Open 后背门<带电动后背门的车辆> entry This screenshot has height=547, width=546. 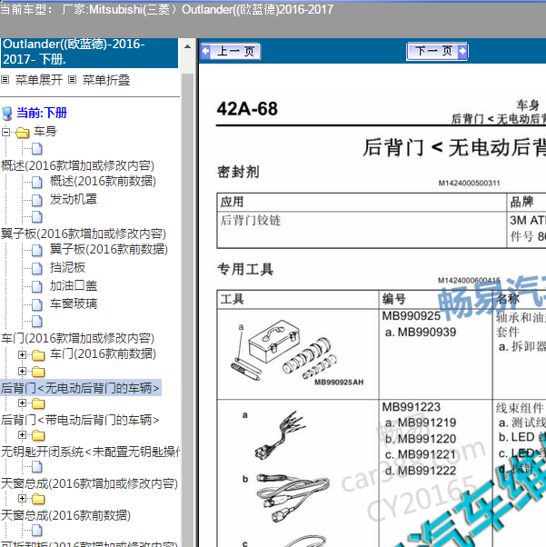(x=80, y=420)
